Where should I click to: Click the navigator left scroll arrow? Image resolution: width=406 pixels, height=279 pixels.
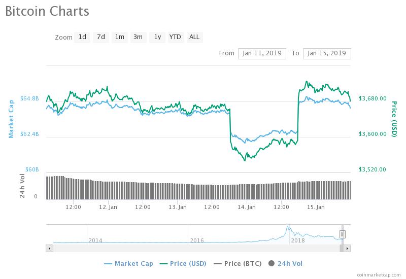(x=49, y=249)
